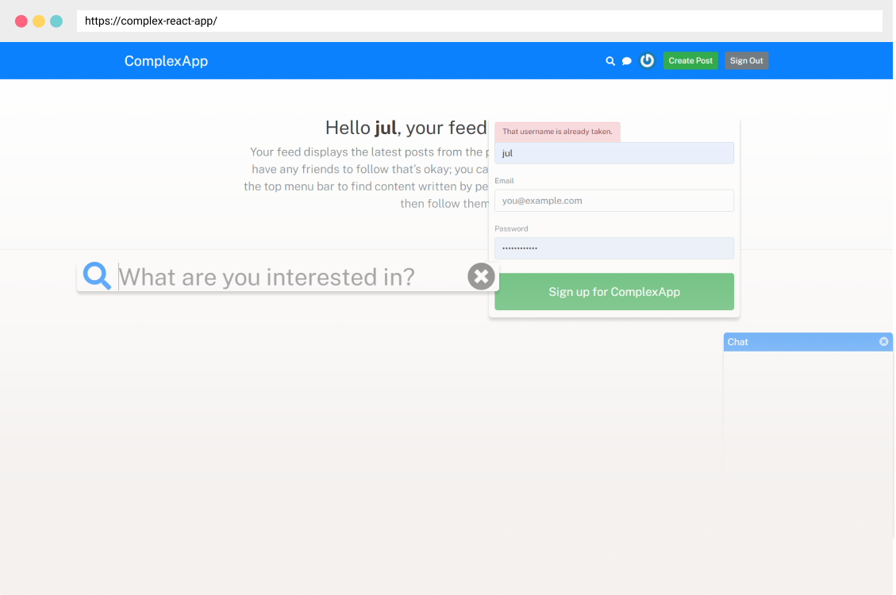Click the large blue search magnifier icon
Image resolution: width=896 pixels, height=595 pixels.
[x=97, y=276]
